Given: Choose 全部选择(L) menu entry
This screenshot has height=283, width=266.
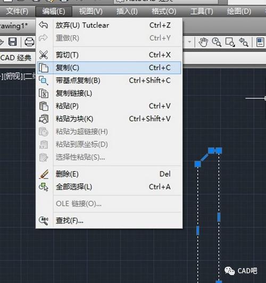Looking at the screenshot, I should pos(109,187).
